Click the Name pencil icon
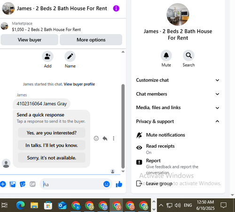The height and width of the screenshot is (212, 235). (x=70, y=56)
